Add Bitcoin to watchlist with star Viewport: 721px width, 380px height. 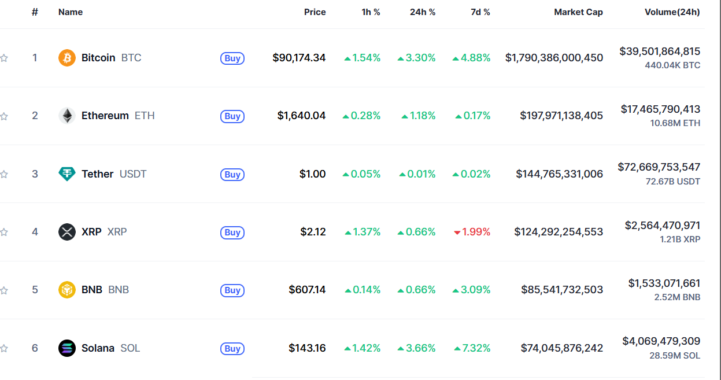pyautogui.click(x=4, y=58)
